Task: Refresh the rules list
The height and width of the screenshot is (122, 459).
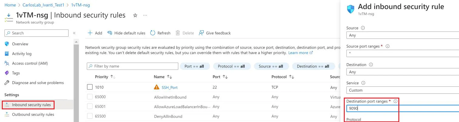Action: (160, 33)
